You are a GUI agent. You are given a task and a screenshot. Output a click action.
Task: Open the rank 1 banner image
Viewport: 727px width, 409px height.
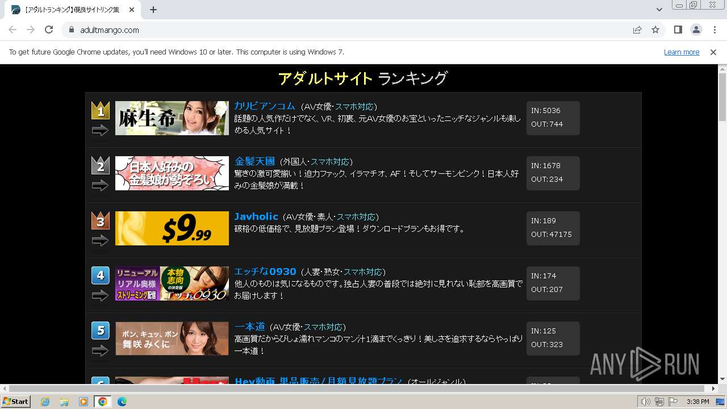(172, 118)
